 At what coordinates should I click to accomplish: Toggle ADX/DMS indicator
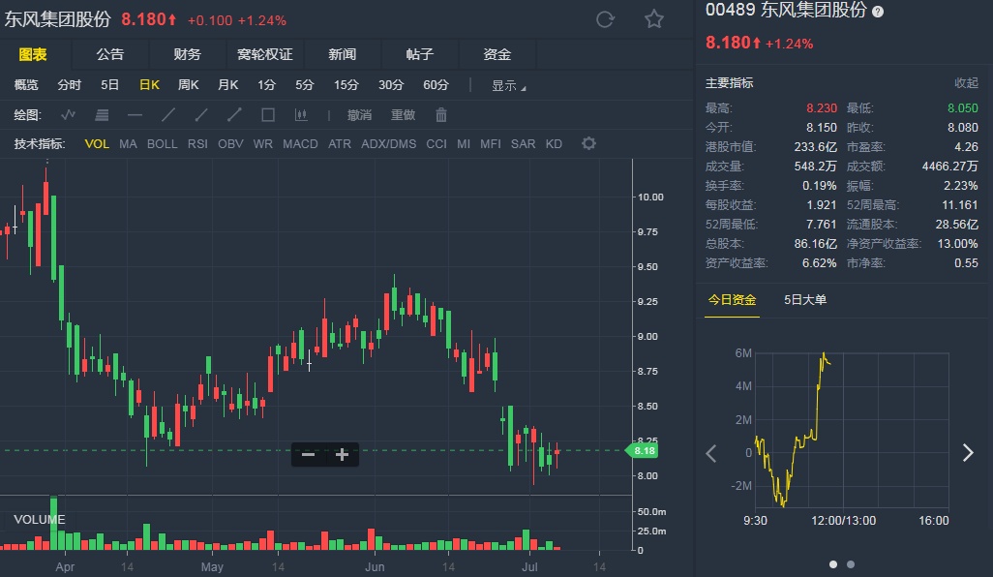389,144
